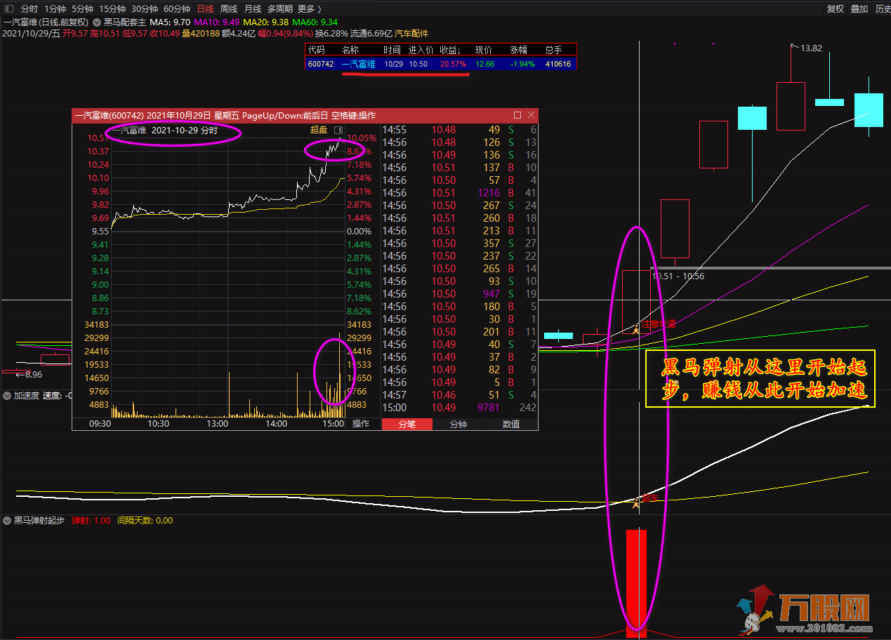
Task: Click the 叠加 overlay button
Action: click(859, 9)
